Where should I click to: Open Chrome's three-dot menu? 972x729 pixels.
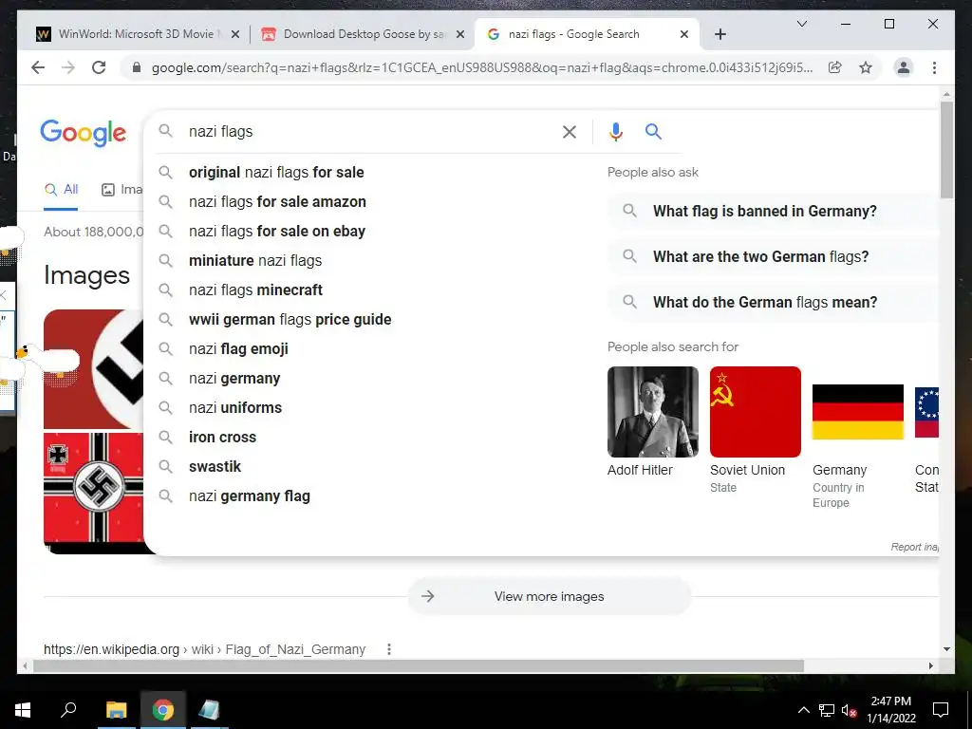pos(934,67)
